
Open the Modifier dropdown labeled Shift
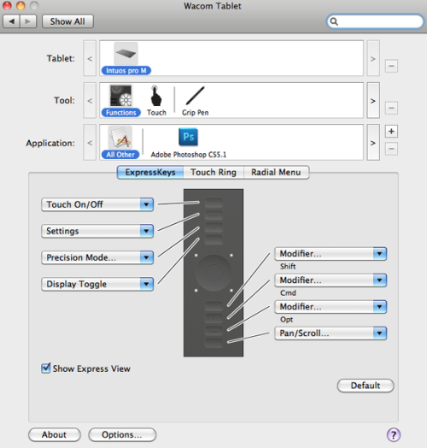pos(330,254)
